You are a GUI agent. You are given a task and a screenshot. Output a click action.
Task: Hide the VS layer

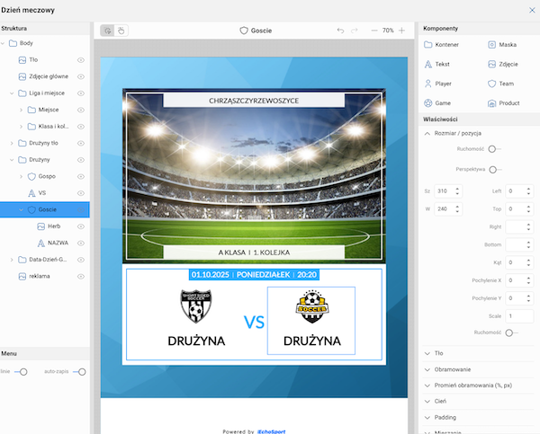(x=81, y=193)
